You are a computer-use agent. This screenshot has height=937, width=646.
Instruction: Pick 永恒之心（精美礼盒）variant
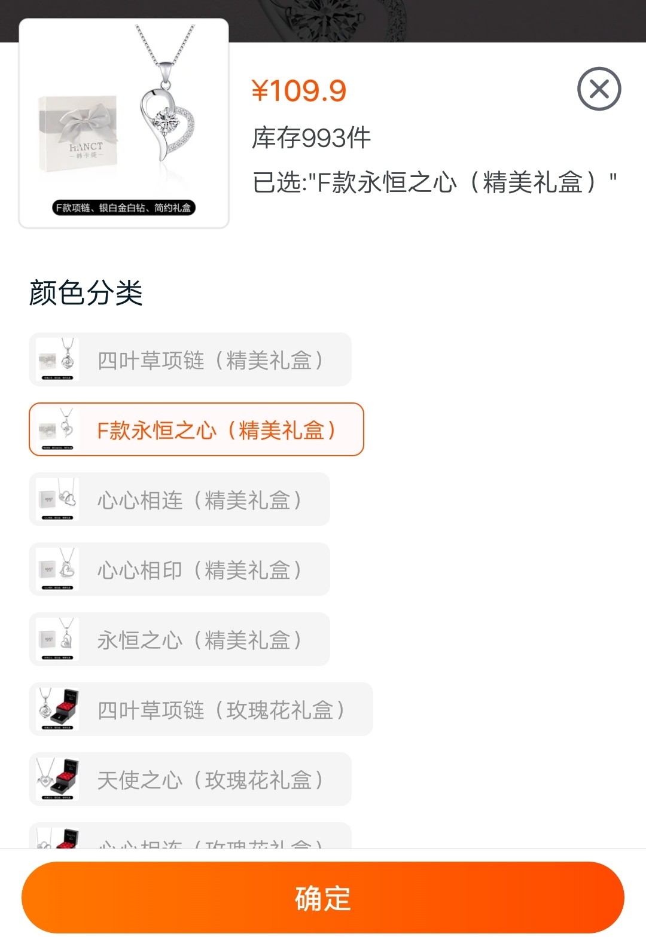point(179,639)
